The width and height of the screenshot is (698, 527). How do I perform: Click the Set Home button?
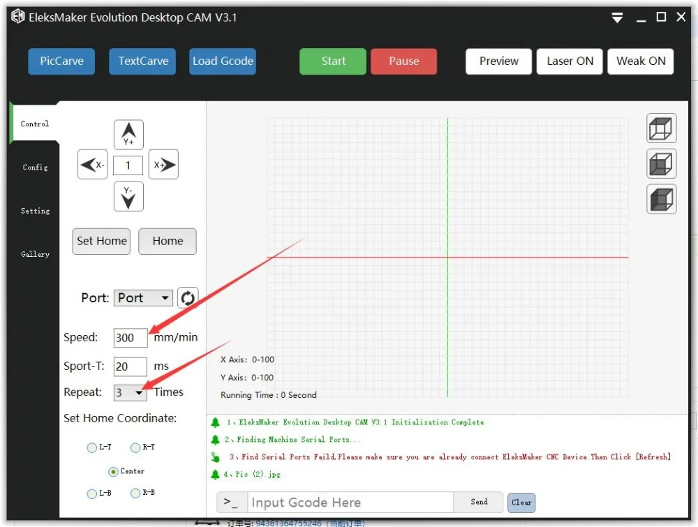click(101, 242)
